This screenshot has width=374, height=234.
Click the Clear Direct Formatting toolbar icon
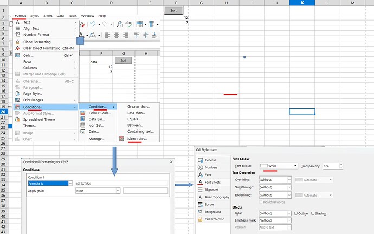(82, 24)
